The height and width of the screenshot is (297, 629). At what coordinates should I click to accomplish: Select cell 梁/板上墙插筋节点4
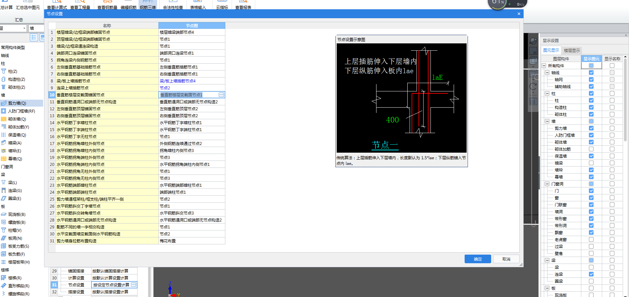pos(192,81)
